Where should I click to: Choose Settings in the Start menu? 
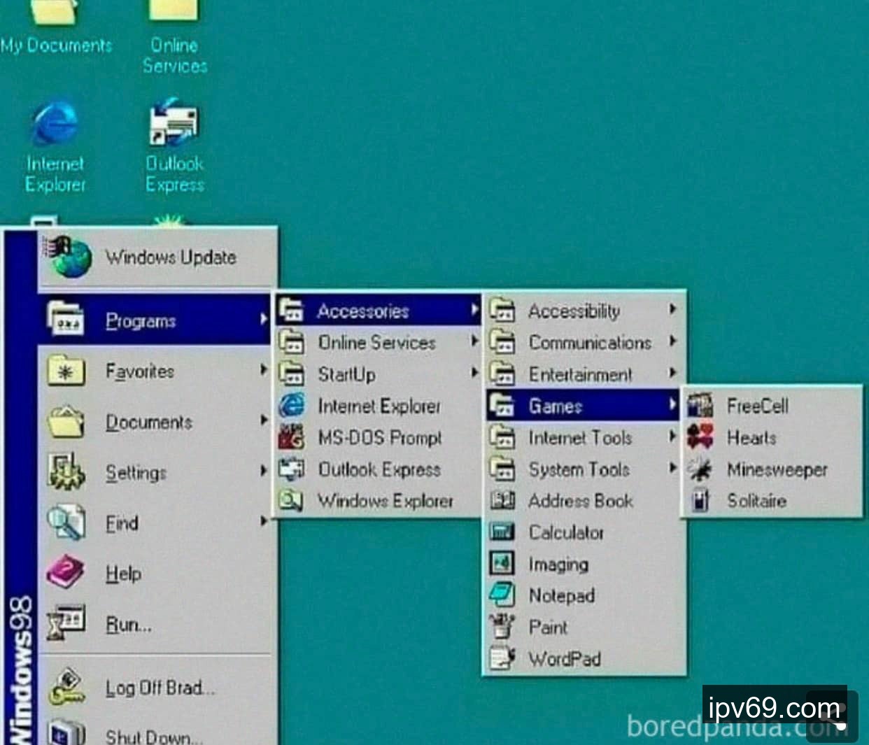pyautogui.click(x=136, y=473)
